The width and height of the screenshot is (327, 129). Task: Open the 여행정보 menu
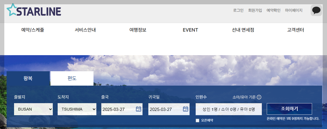(138, 30)
